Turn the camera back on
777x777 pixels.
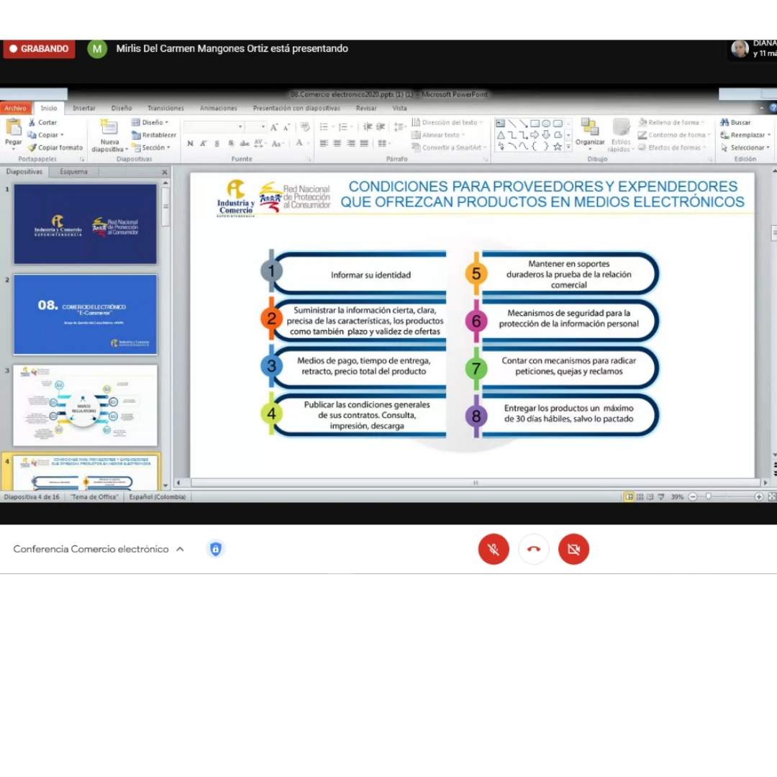click(x=573, y=549)
